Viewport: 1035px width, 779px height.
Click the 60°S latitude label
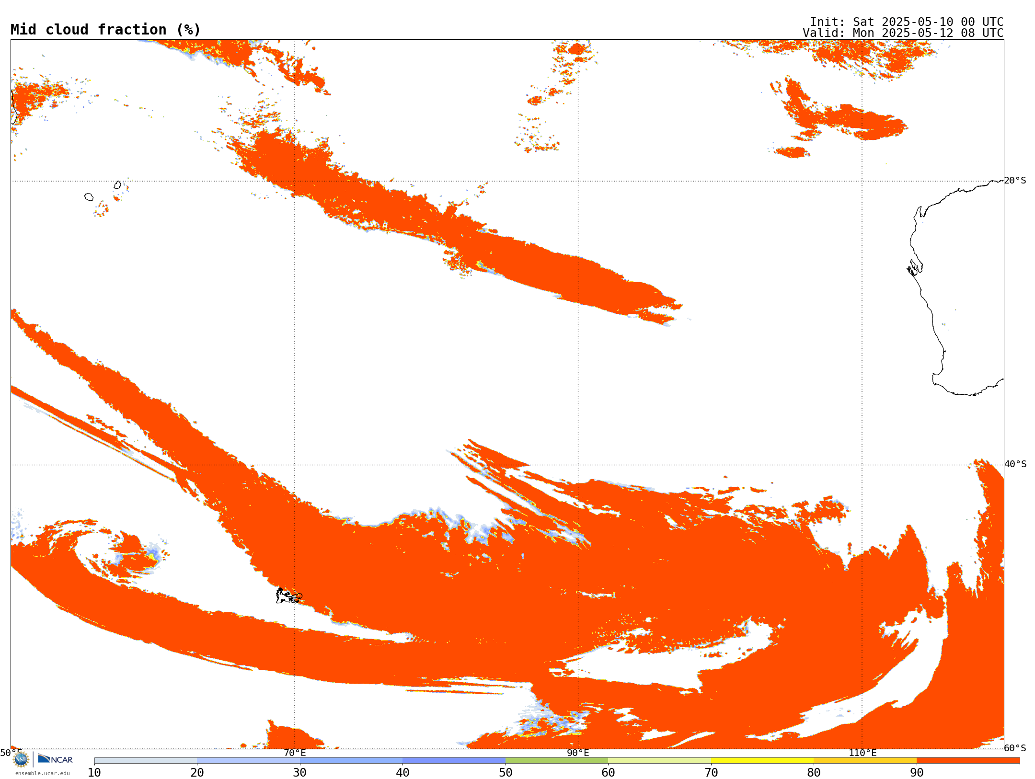(1015, 748)
